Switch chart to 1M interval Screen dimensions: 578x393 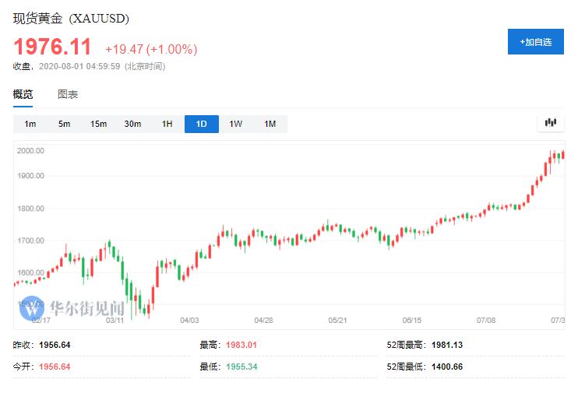270,124
